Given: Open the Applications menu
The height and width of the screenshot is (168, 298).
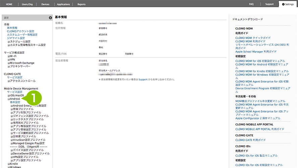Looking at the screenshot, I should pos(63,4).
